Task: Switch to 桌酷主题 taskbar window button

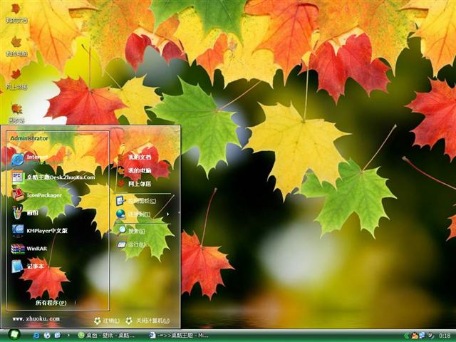Action: (x=179, y=336)
